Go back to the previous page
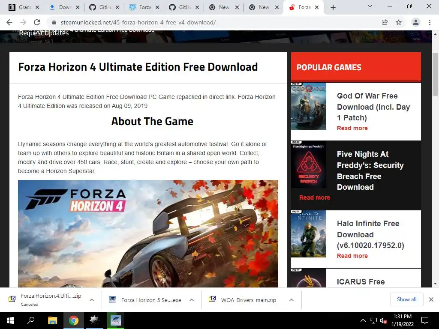439x329 pixels. click(x=9, y=22)
